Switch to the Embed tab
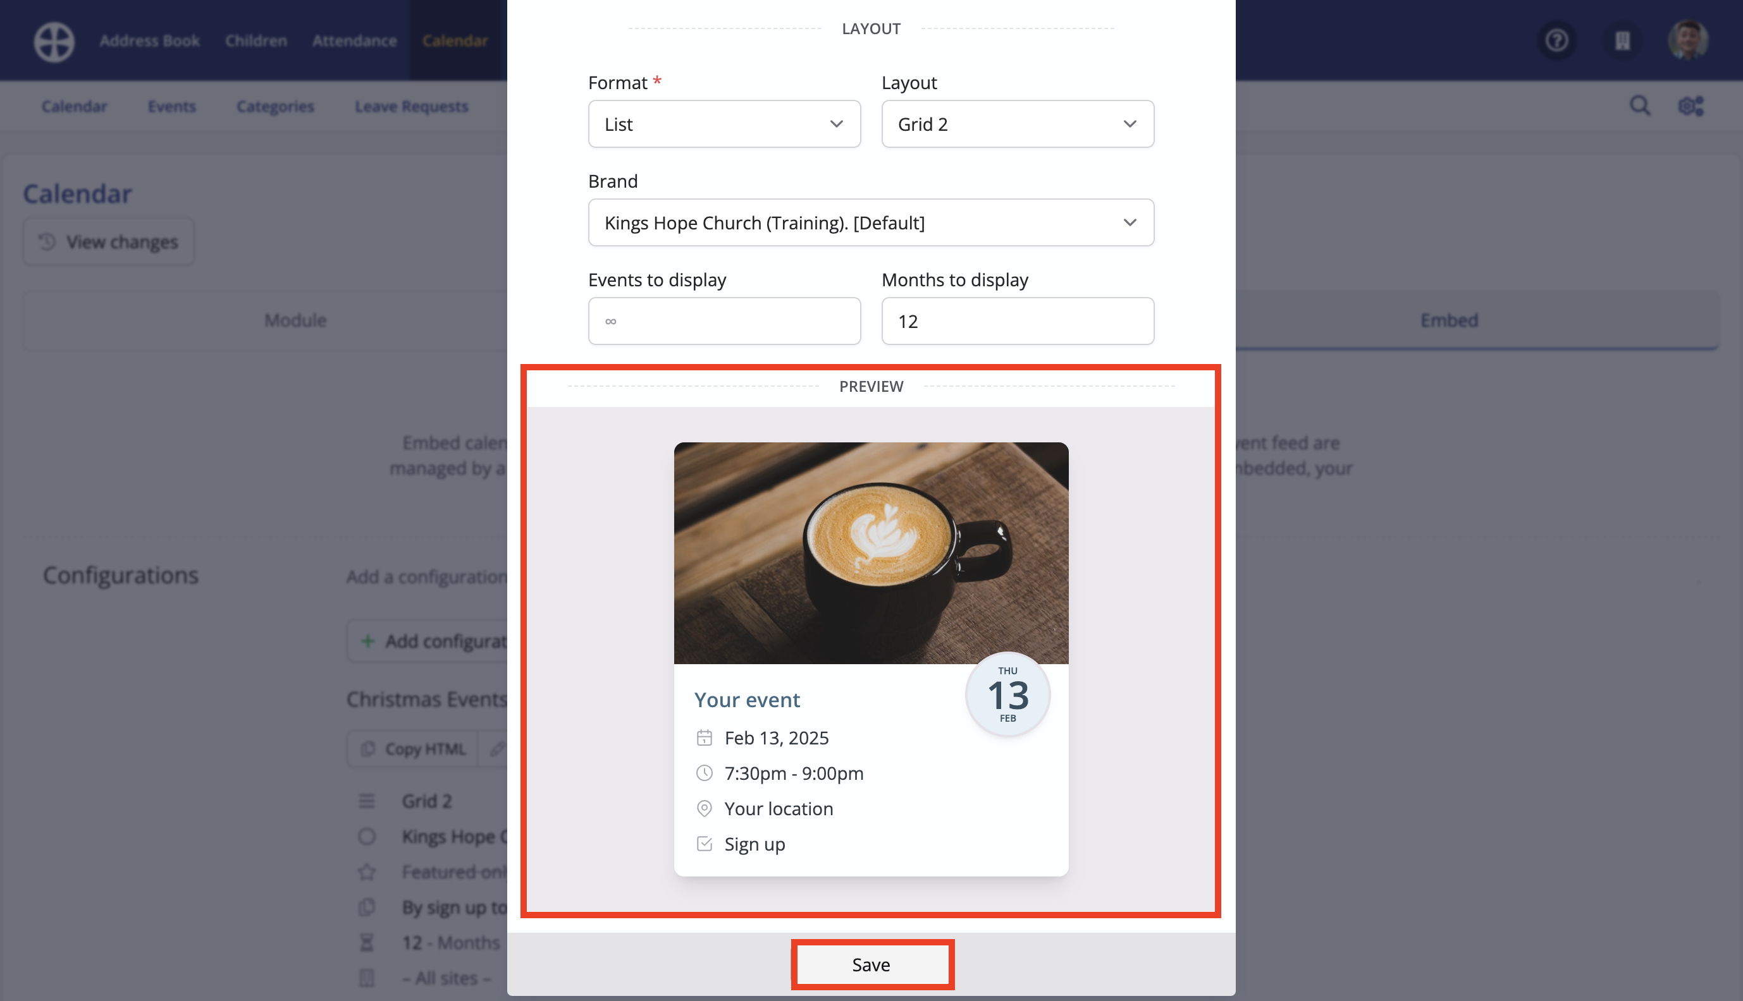This screenshot has width=1743, height=1001. (x=1449, y=320)
